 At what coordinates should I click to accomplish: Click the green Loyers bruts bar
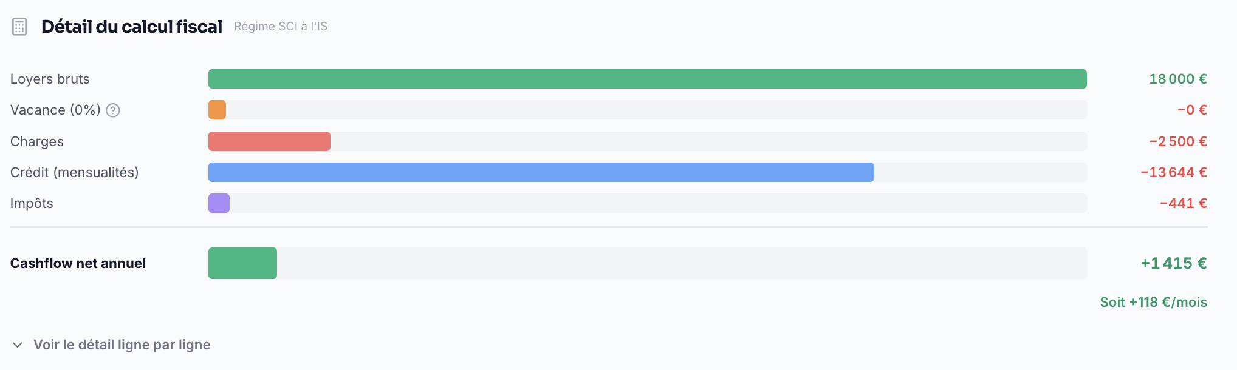(x=647, y=79)
